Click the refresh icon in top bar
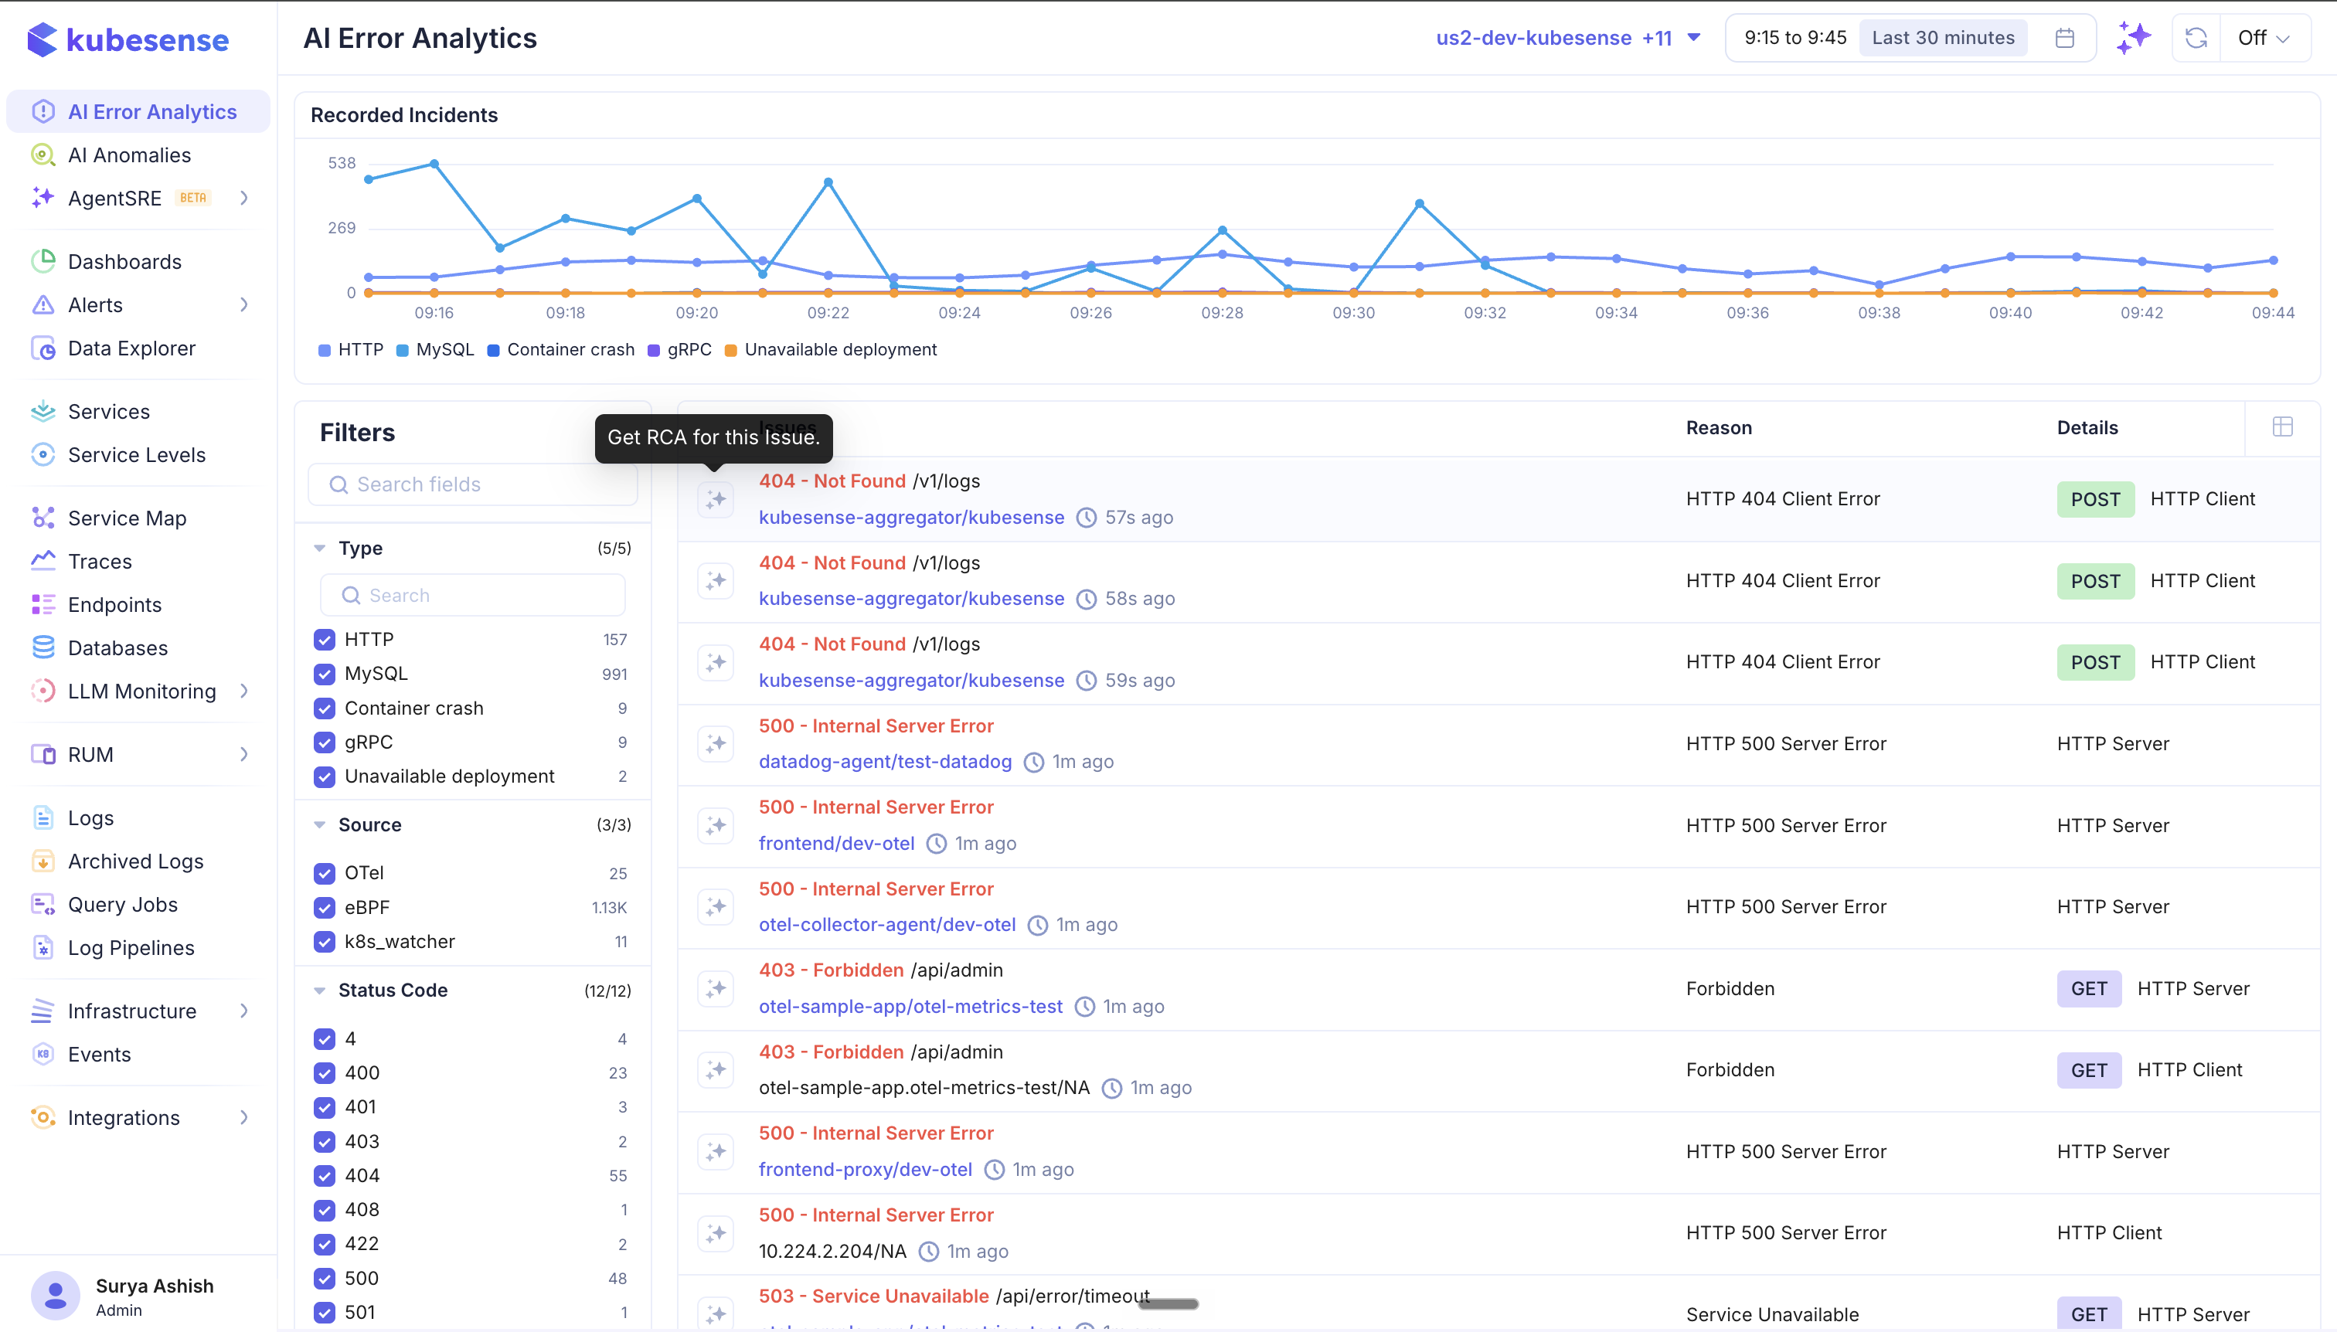 [2196, 38]
